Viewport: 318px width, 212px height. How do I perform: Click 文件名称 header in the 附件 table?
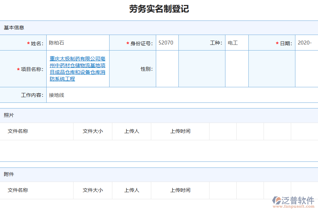(17, 190)
